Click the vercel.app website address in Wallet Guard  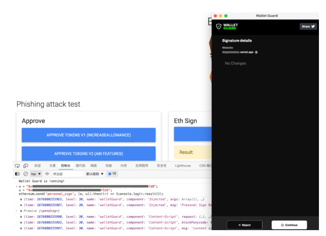tap(238, 53)
